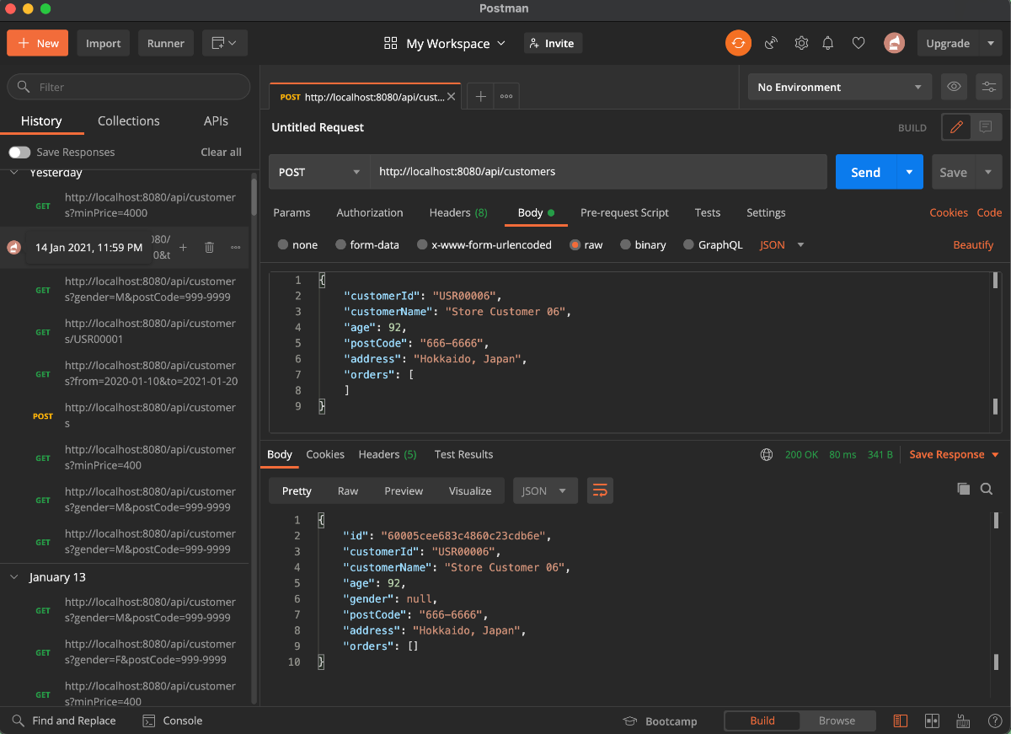
Task: Open the Headers (8) request tab
Action: [x=458, y=212]
